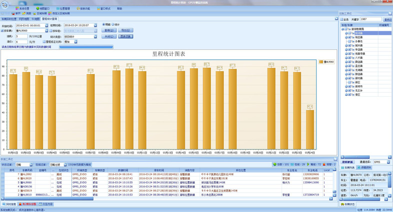
Task: Click the 实时信息 tab icon at bottom
Action: tap(3, 204)
